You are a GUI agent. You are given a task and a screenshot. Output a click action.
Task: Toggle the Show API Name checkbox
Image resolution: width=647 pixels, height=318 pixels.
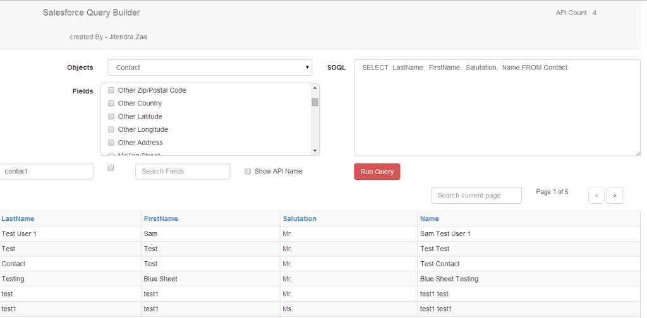point(248,172)
